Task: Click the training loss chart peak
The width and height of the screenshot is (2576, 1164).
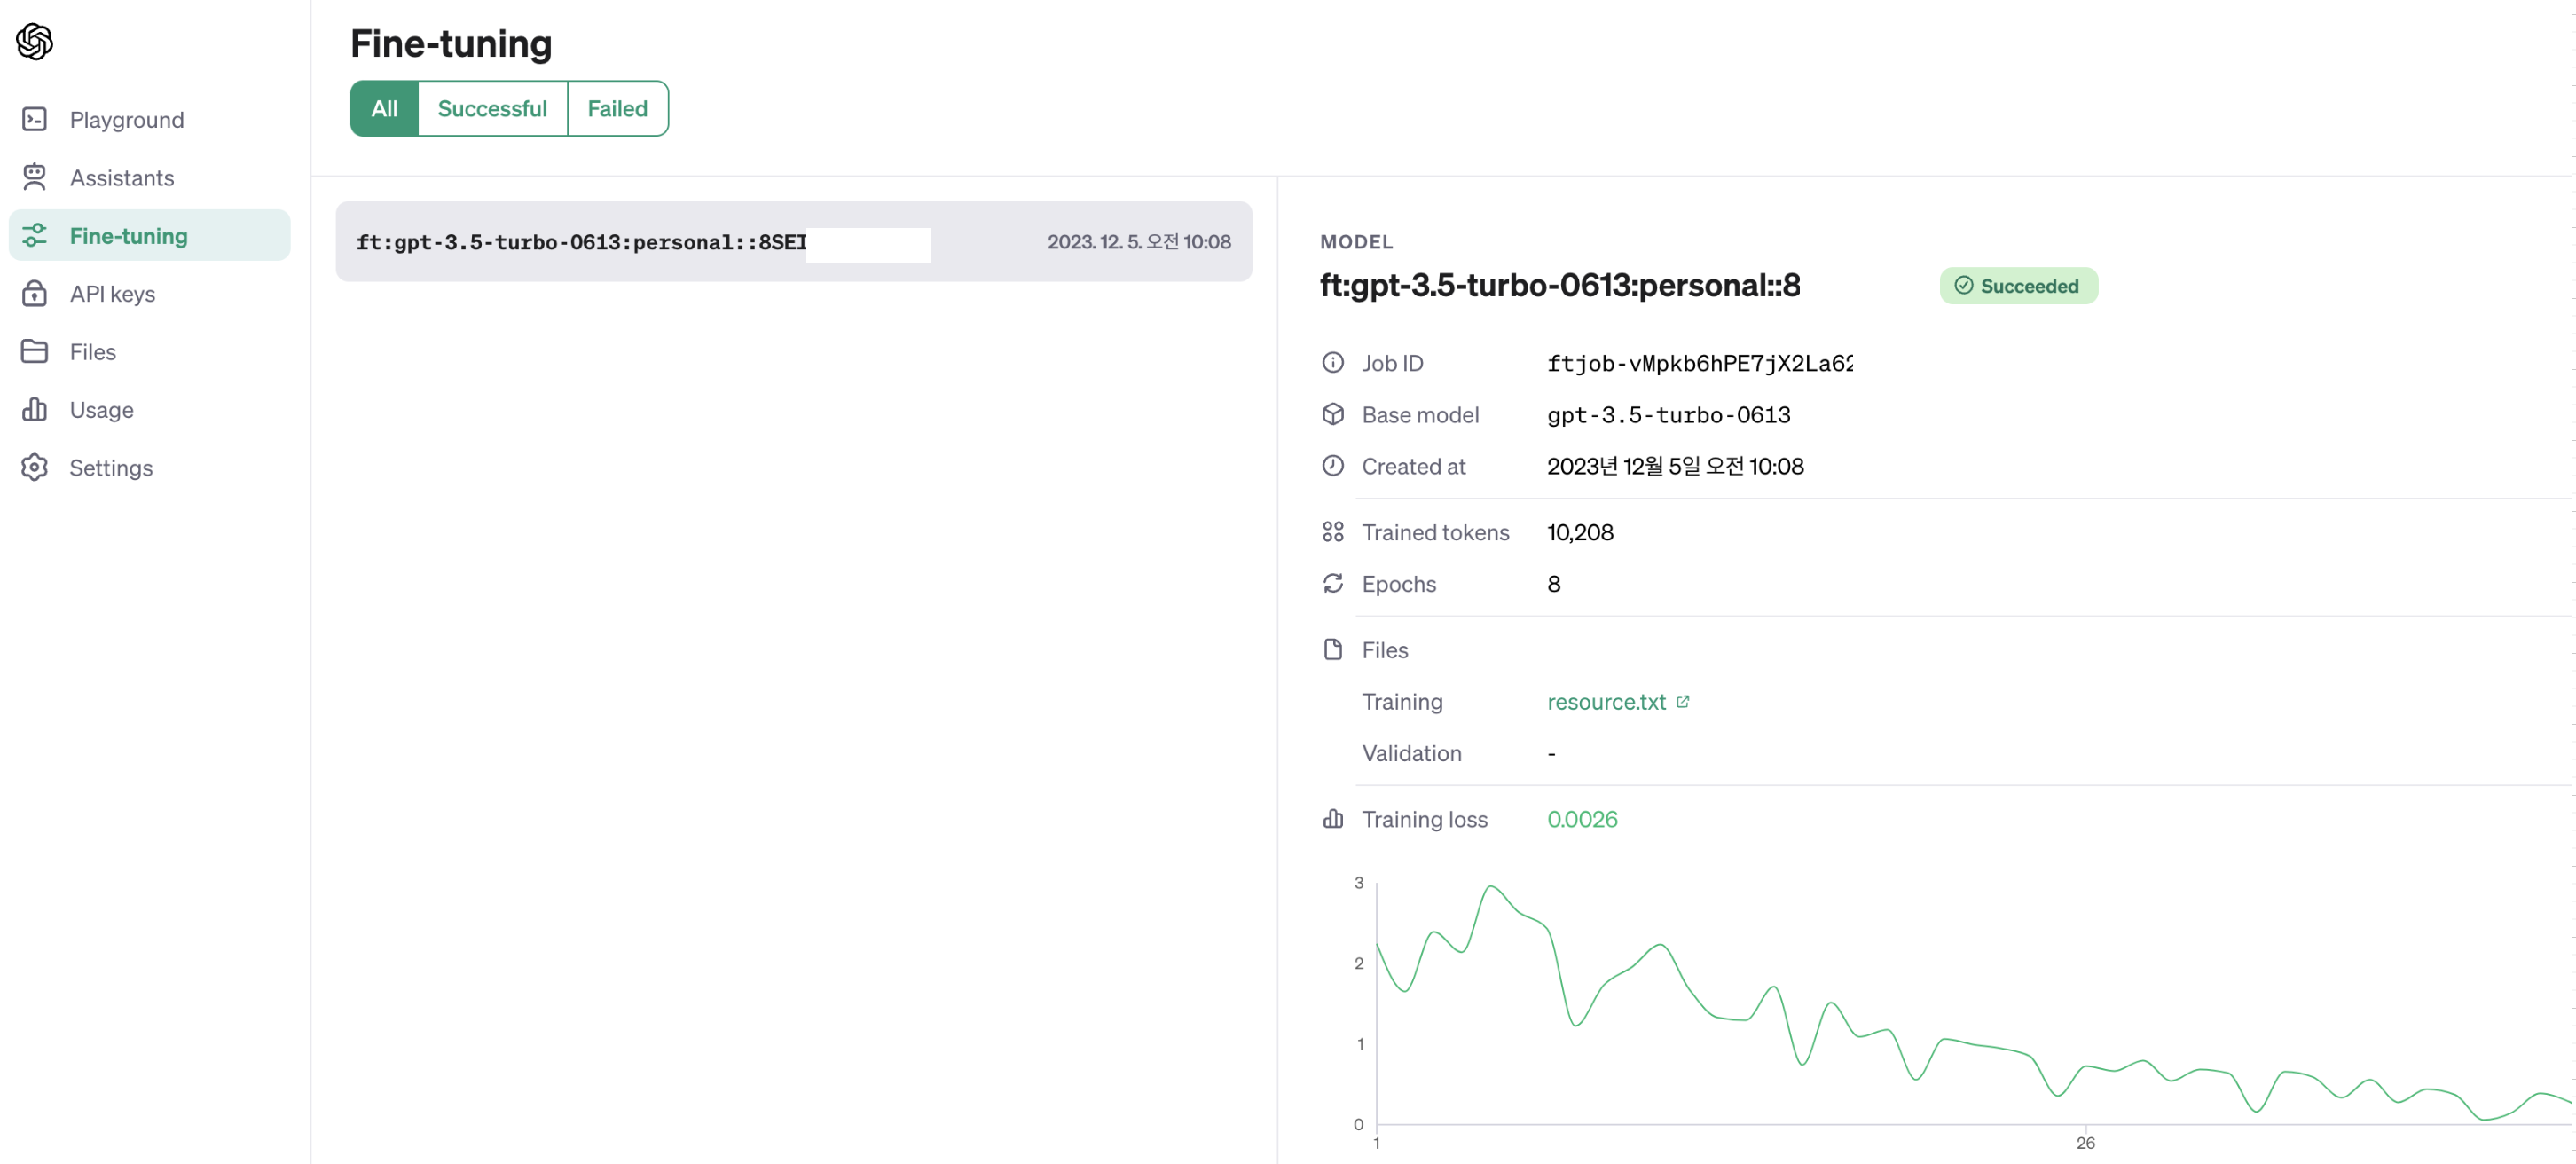Action: [x=1491, y=886]
